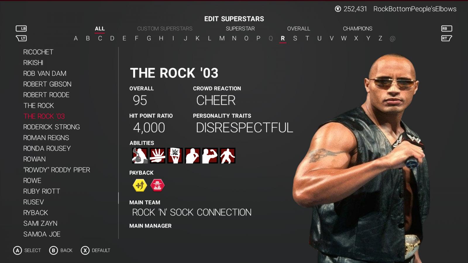Image resolution: width=468 pixels, height=263 pixels.
Task: Select Ronda Rousey in the list
Action: [47, 148]
